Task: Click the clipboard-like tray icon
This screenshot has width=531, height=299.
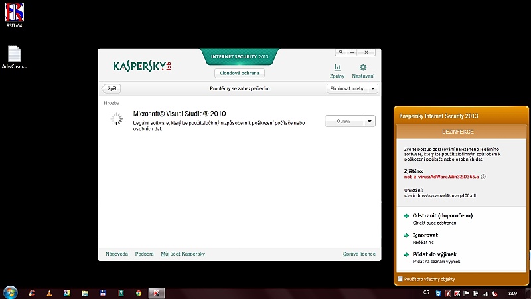Action: (x=475, y=294)
